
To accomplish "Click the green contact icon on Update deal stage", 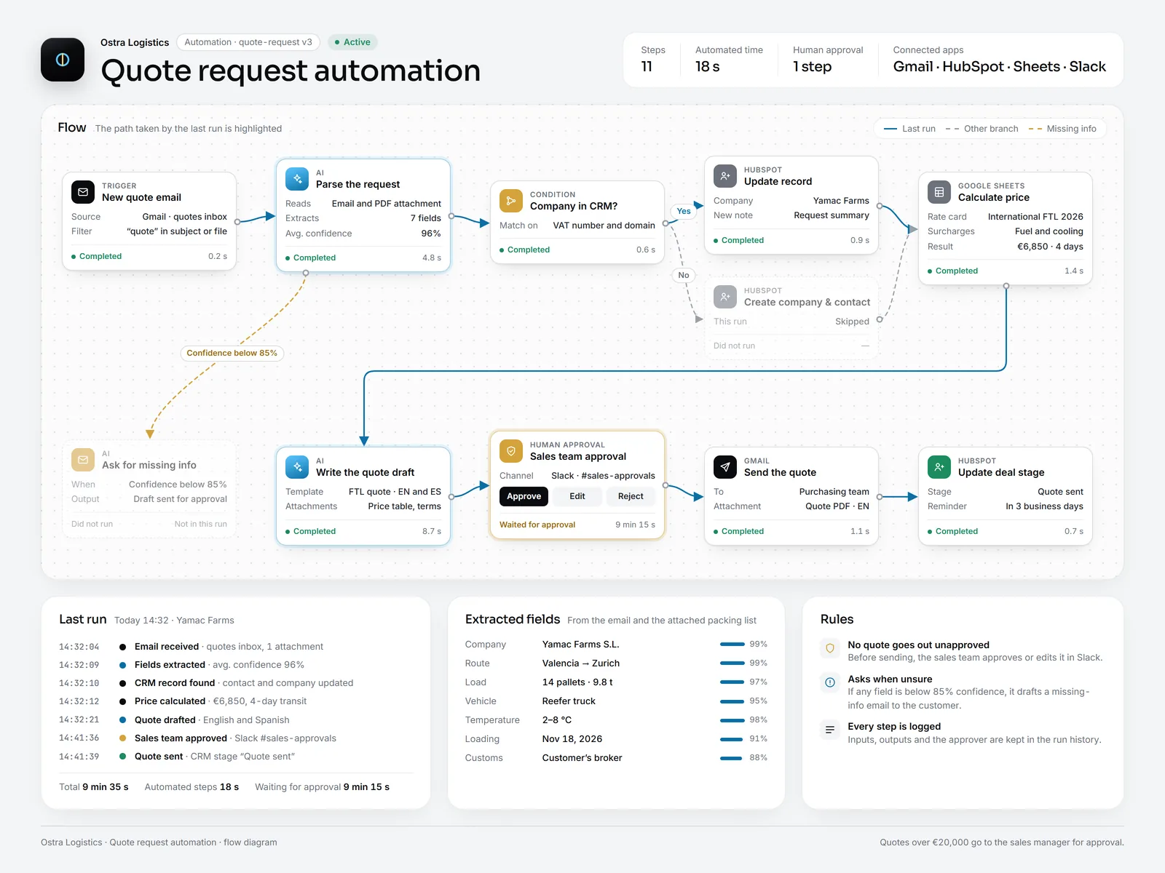I will [x=939, y=467].
